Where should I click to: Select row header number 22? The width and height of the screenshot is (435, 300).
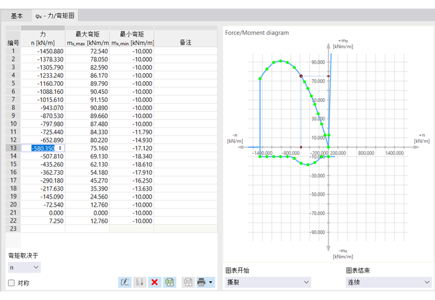[x=13, y=220]
